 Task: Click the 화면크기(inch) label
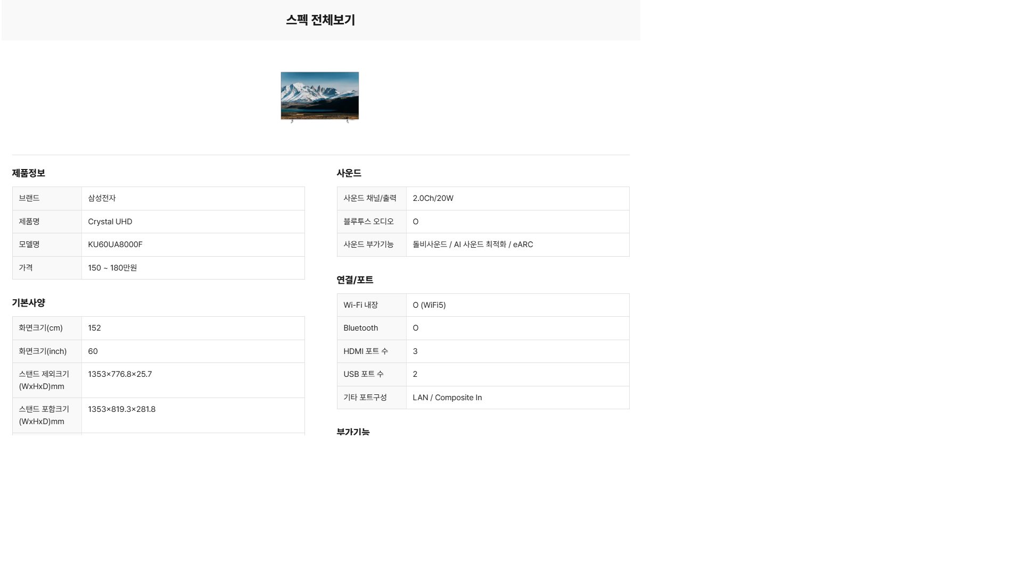pos(43,351)
